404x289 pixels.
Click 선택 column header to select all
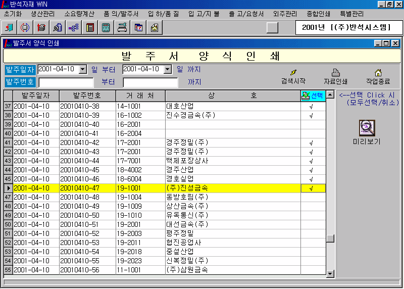coord(313,95)
